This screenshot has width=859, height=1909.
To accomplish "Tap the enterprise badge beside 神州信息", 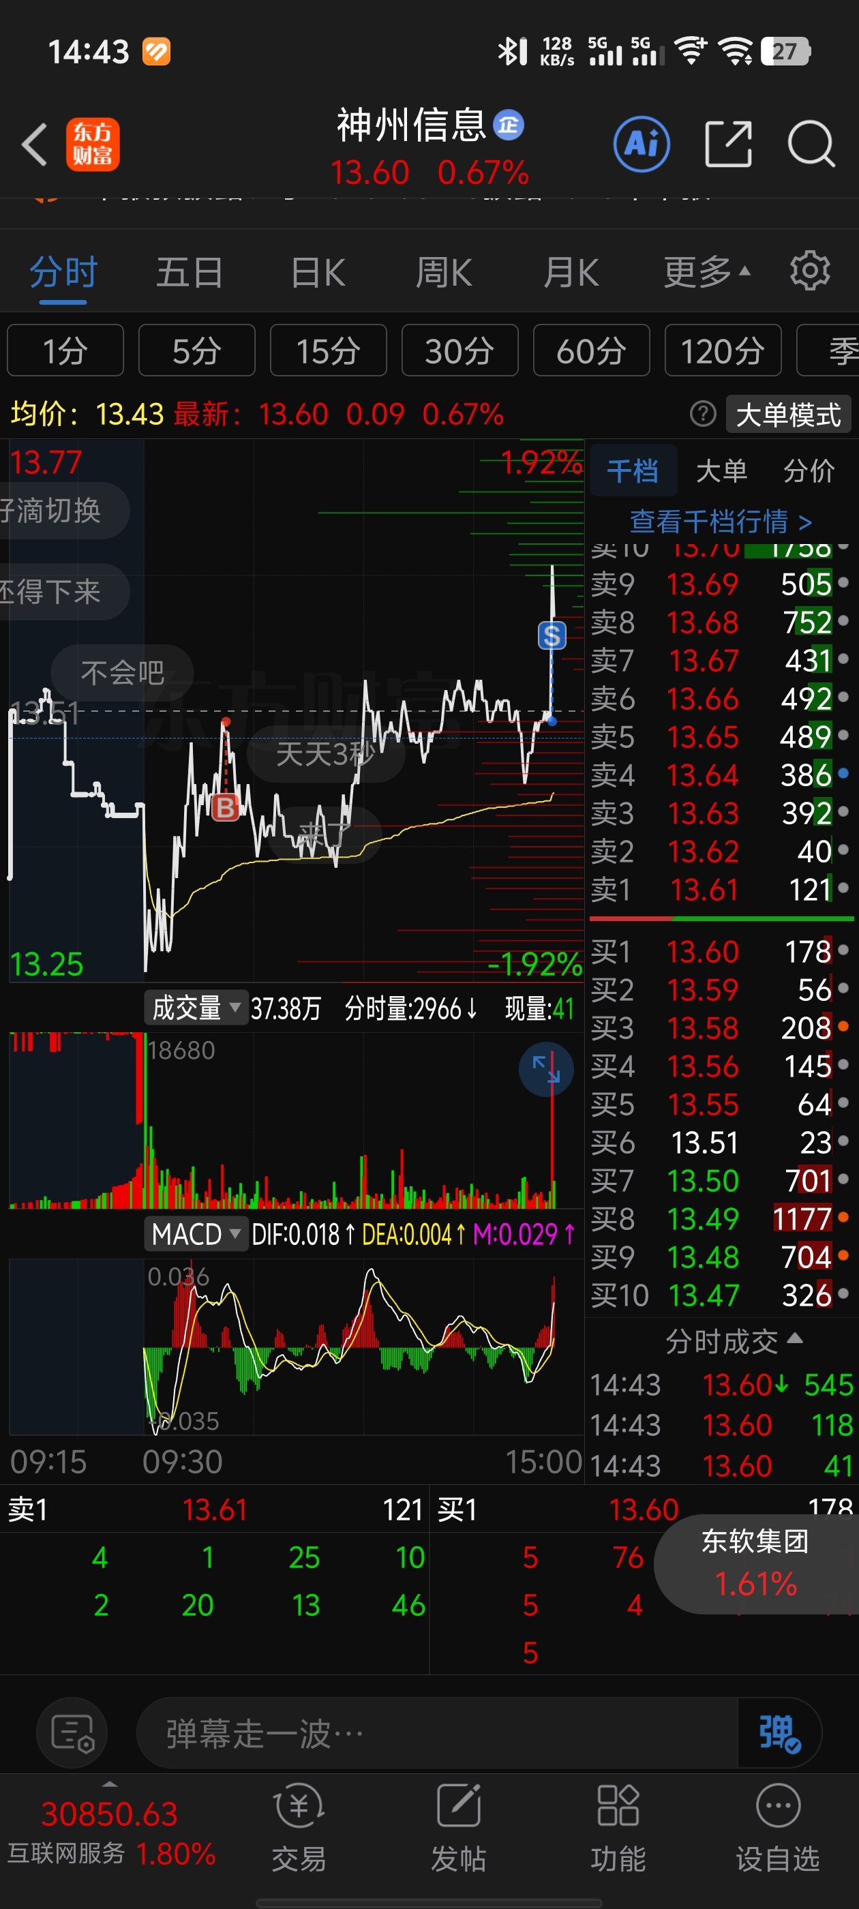I will click(509, 125).
